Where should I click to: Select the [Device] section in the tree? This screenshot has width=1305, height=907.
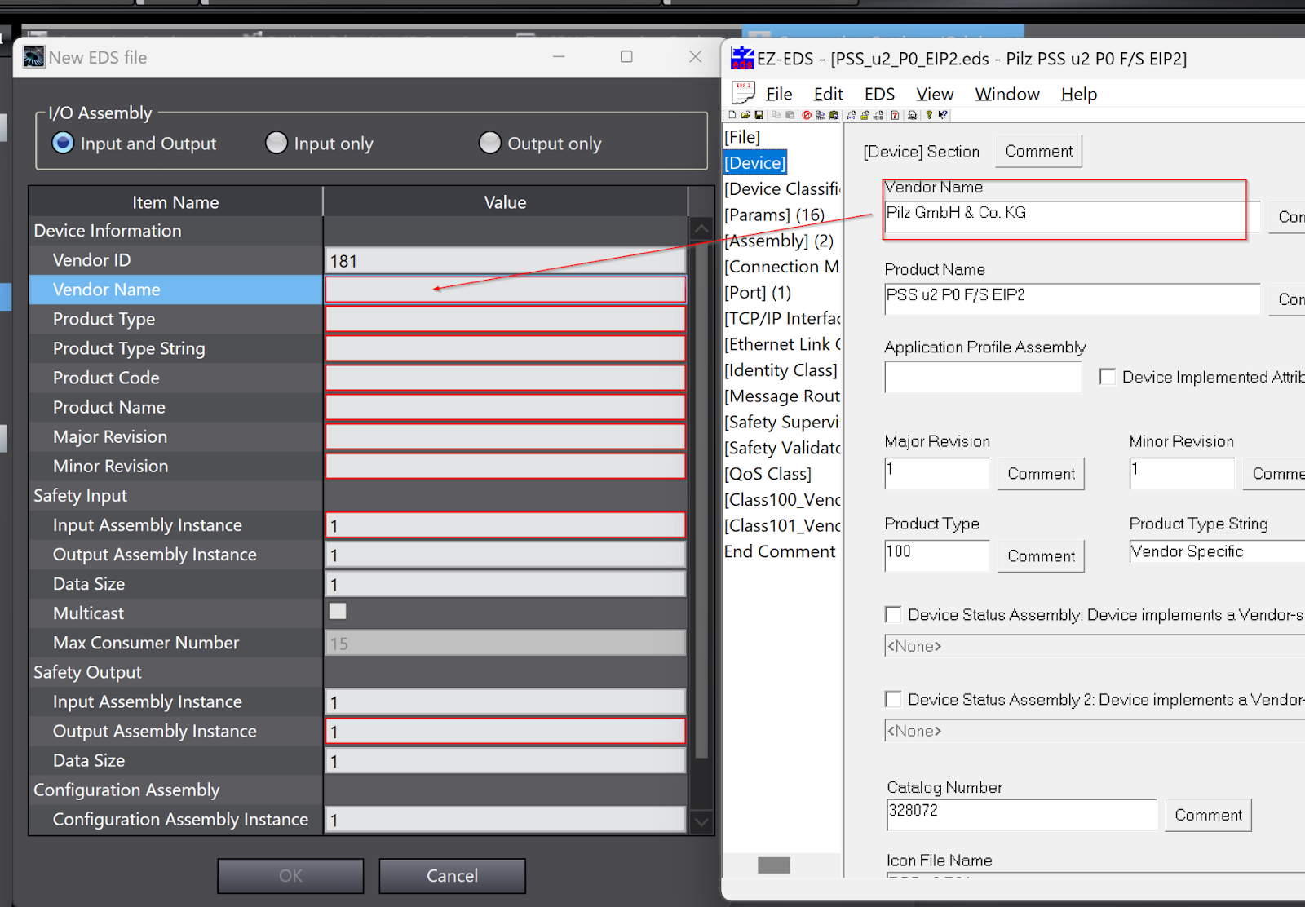pos(755,163)
